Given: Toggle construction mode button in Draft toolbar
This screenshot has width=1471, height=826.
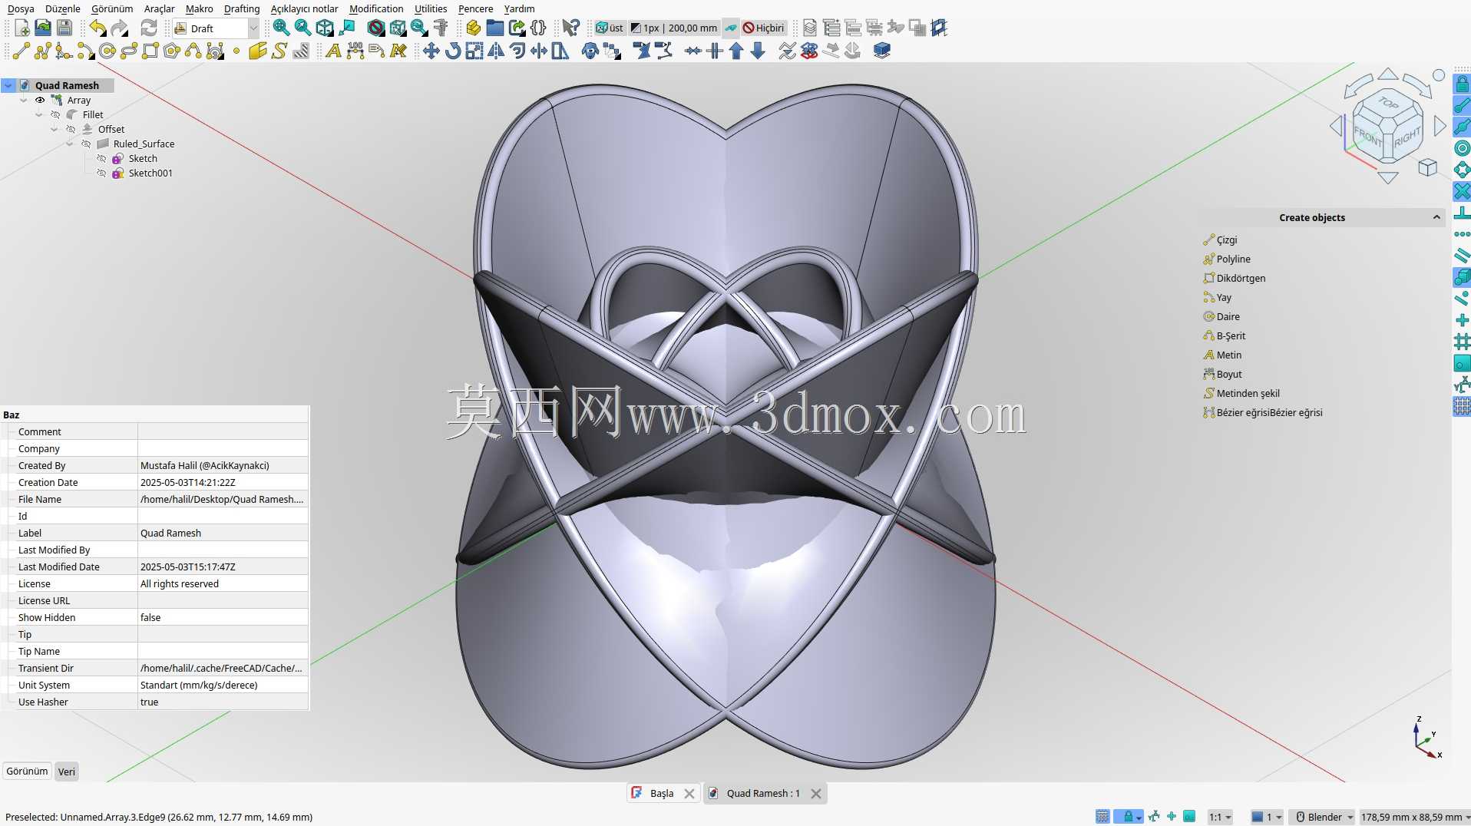Looking at the screenshot, I should coord(731,28).
